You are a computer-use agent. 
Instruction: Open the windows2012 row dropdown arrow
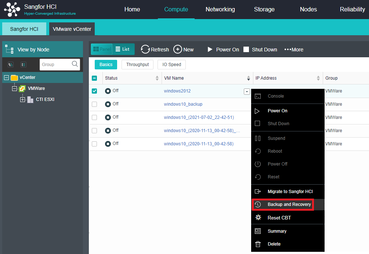tap(247, 91)
